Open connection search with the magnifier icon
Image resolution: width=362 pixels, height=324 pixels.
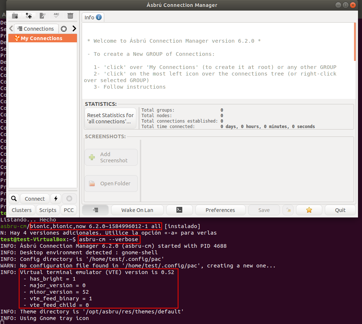[x=14, y=198]
